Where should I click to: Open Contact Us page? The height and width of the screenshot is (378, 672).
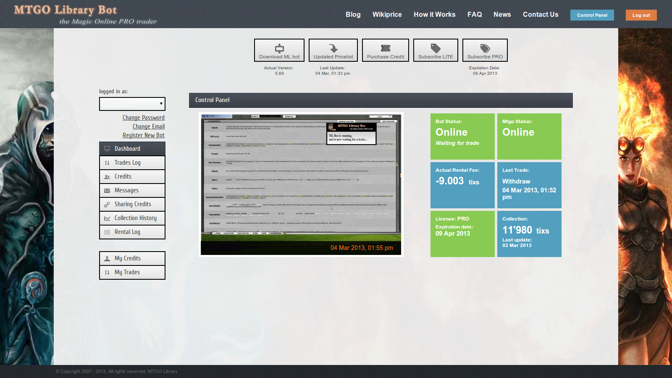pyautogui.click(x=541, y=14)
